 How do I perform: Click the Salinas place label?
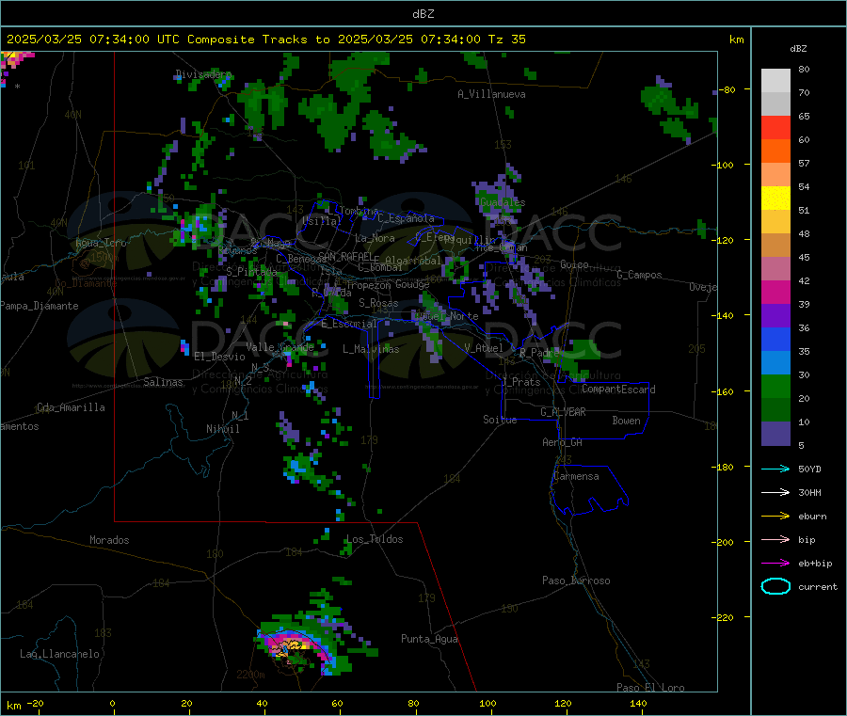(x=163, y=382)
